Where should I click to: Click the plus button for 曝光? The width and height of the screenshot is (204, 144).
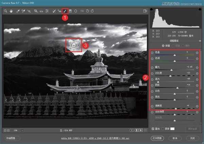[197, 67]
